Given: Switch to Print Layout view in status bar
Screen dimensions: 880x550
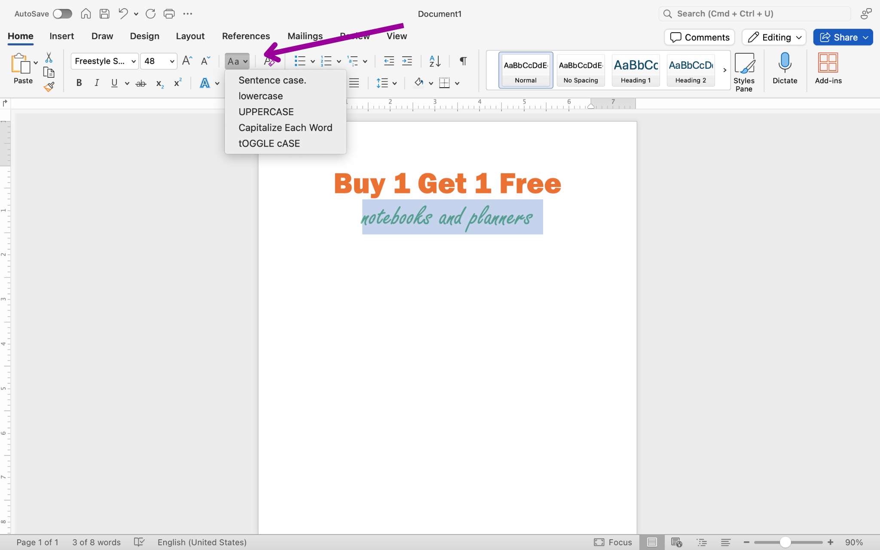Looking at the screenshot, I should pos(652,542).
